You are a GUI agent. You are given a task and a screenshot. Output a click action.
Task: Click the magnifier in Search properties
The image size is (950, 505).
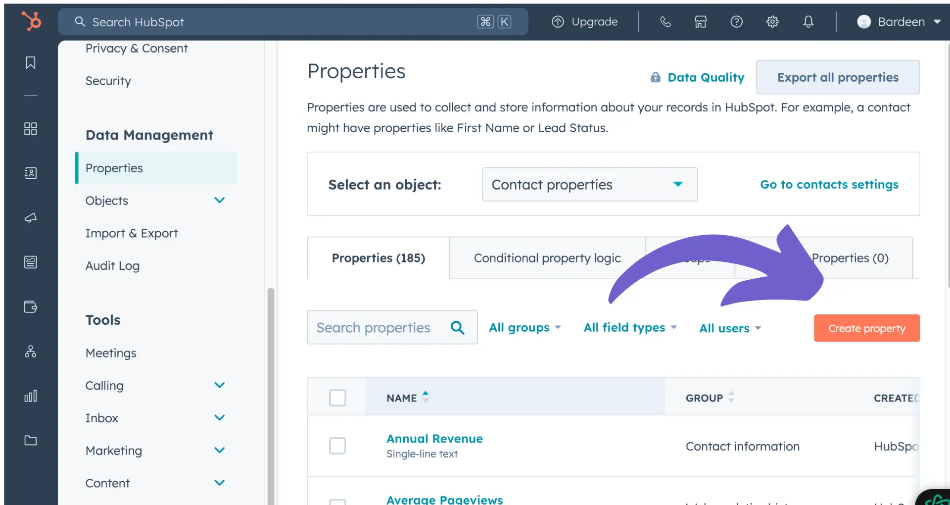pos(458,327)
